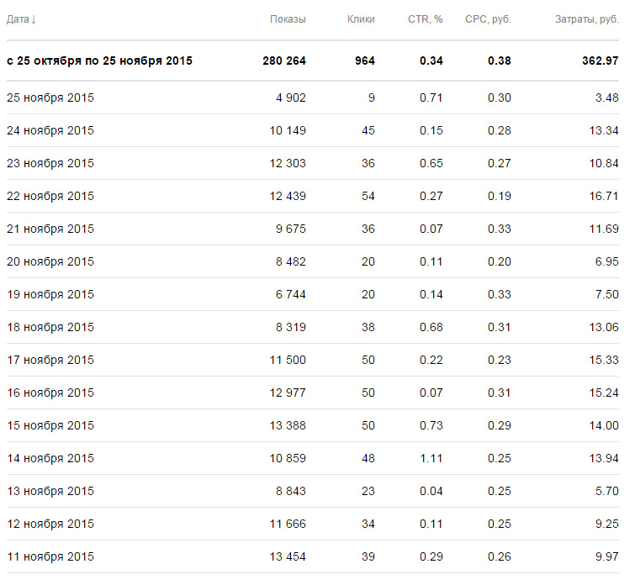The width and height of the screenshot is (635, 585).
Task: Select the 24 ноября 2015 date entry
Action: pos(50,130)
